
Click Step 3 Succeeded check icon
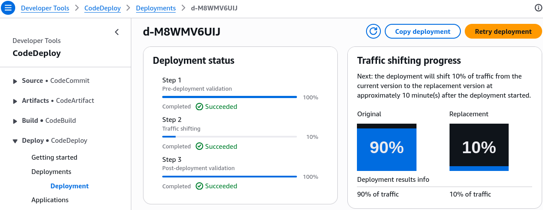[x=200, y=186]
